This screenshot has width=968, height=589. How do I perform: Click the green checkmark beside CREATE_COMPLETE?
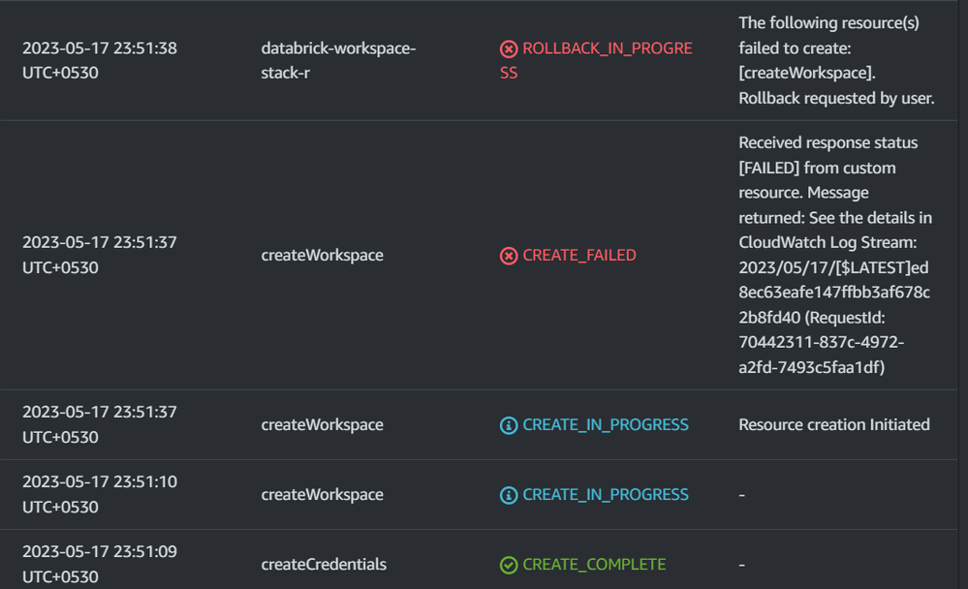click(x=509, y=565)
